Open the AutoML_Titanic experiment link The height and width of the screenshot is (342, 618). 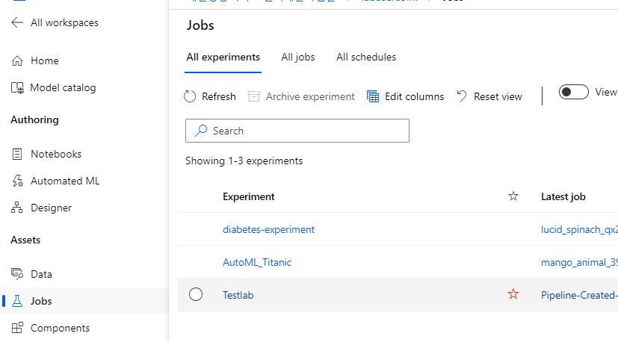tap(257, 262)
